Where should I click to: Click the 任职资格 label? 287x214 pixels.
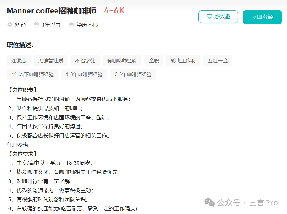[18, 145]
